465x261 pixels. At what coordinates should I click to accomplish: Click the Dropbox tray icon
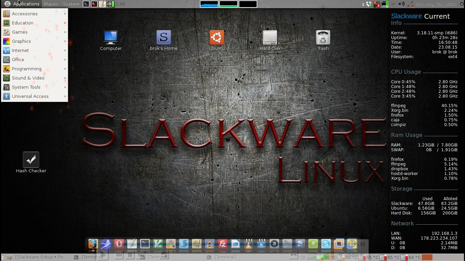pos(369,4)
